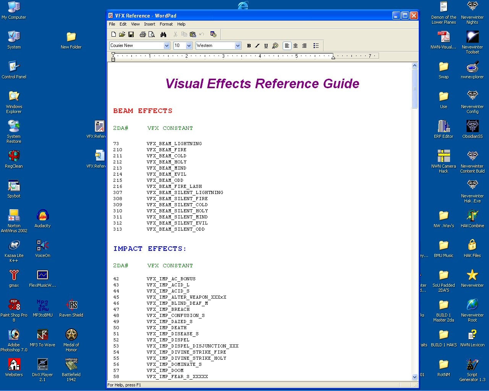
Task: Expand the Courier New font dropdown
Action: pyautogui.click(x=167, y=46)
